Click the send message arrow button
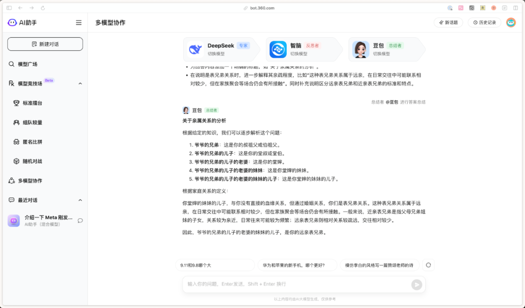Viewport: 525px width, 308px height. pyautogui.click(x=417, y=285)
